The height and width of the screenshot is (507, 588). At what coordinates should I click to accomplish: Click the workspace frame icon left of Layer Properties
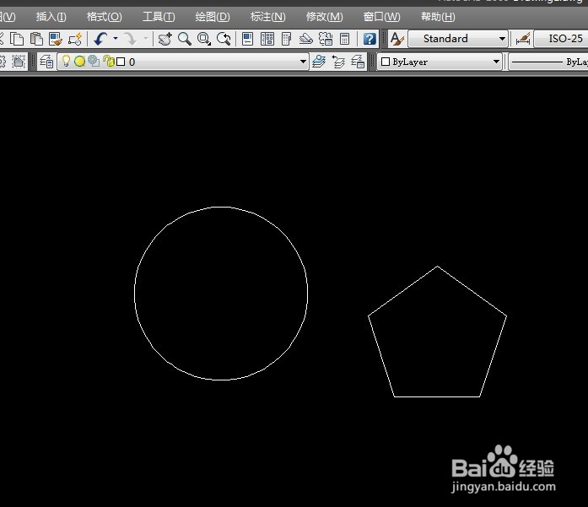[x=19, y=62]
